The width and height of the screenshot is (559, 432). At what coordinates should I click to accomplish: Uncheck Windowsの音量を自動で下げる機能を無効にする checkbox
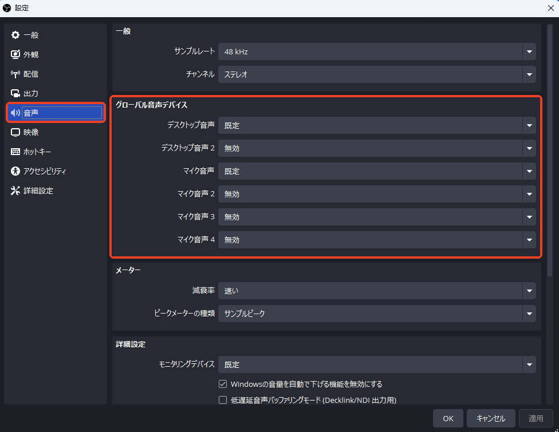click(223, 384)
